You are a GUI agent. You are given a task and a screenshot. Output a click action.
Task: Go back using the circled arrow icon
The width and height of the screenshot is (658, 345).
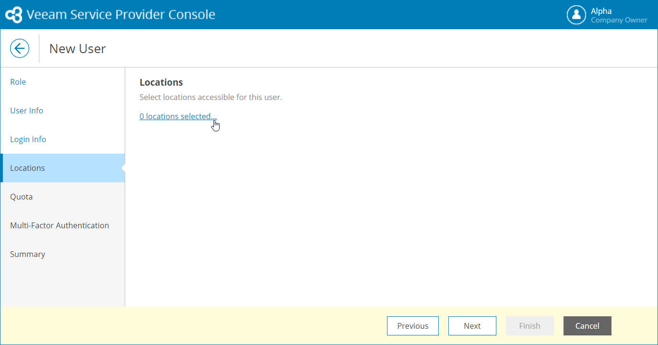pos(20,48)
